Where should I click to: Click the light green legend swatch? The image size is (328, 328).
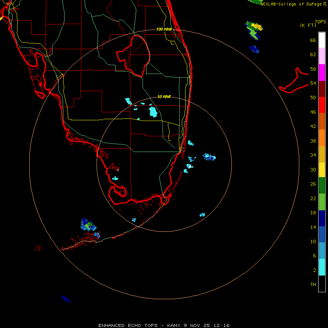pos(322,202)
